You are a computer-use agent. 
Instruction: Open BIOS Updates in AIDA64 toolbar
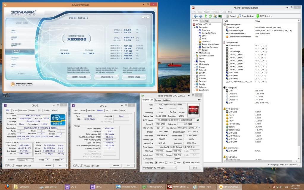pyautogui.click(x=264, y=16)
